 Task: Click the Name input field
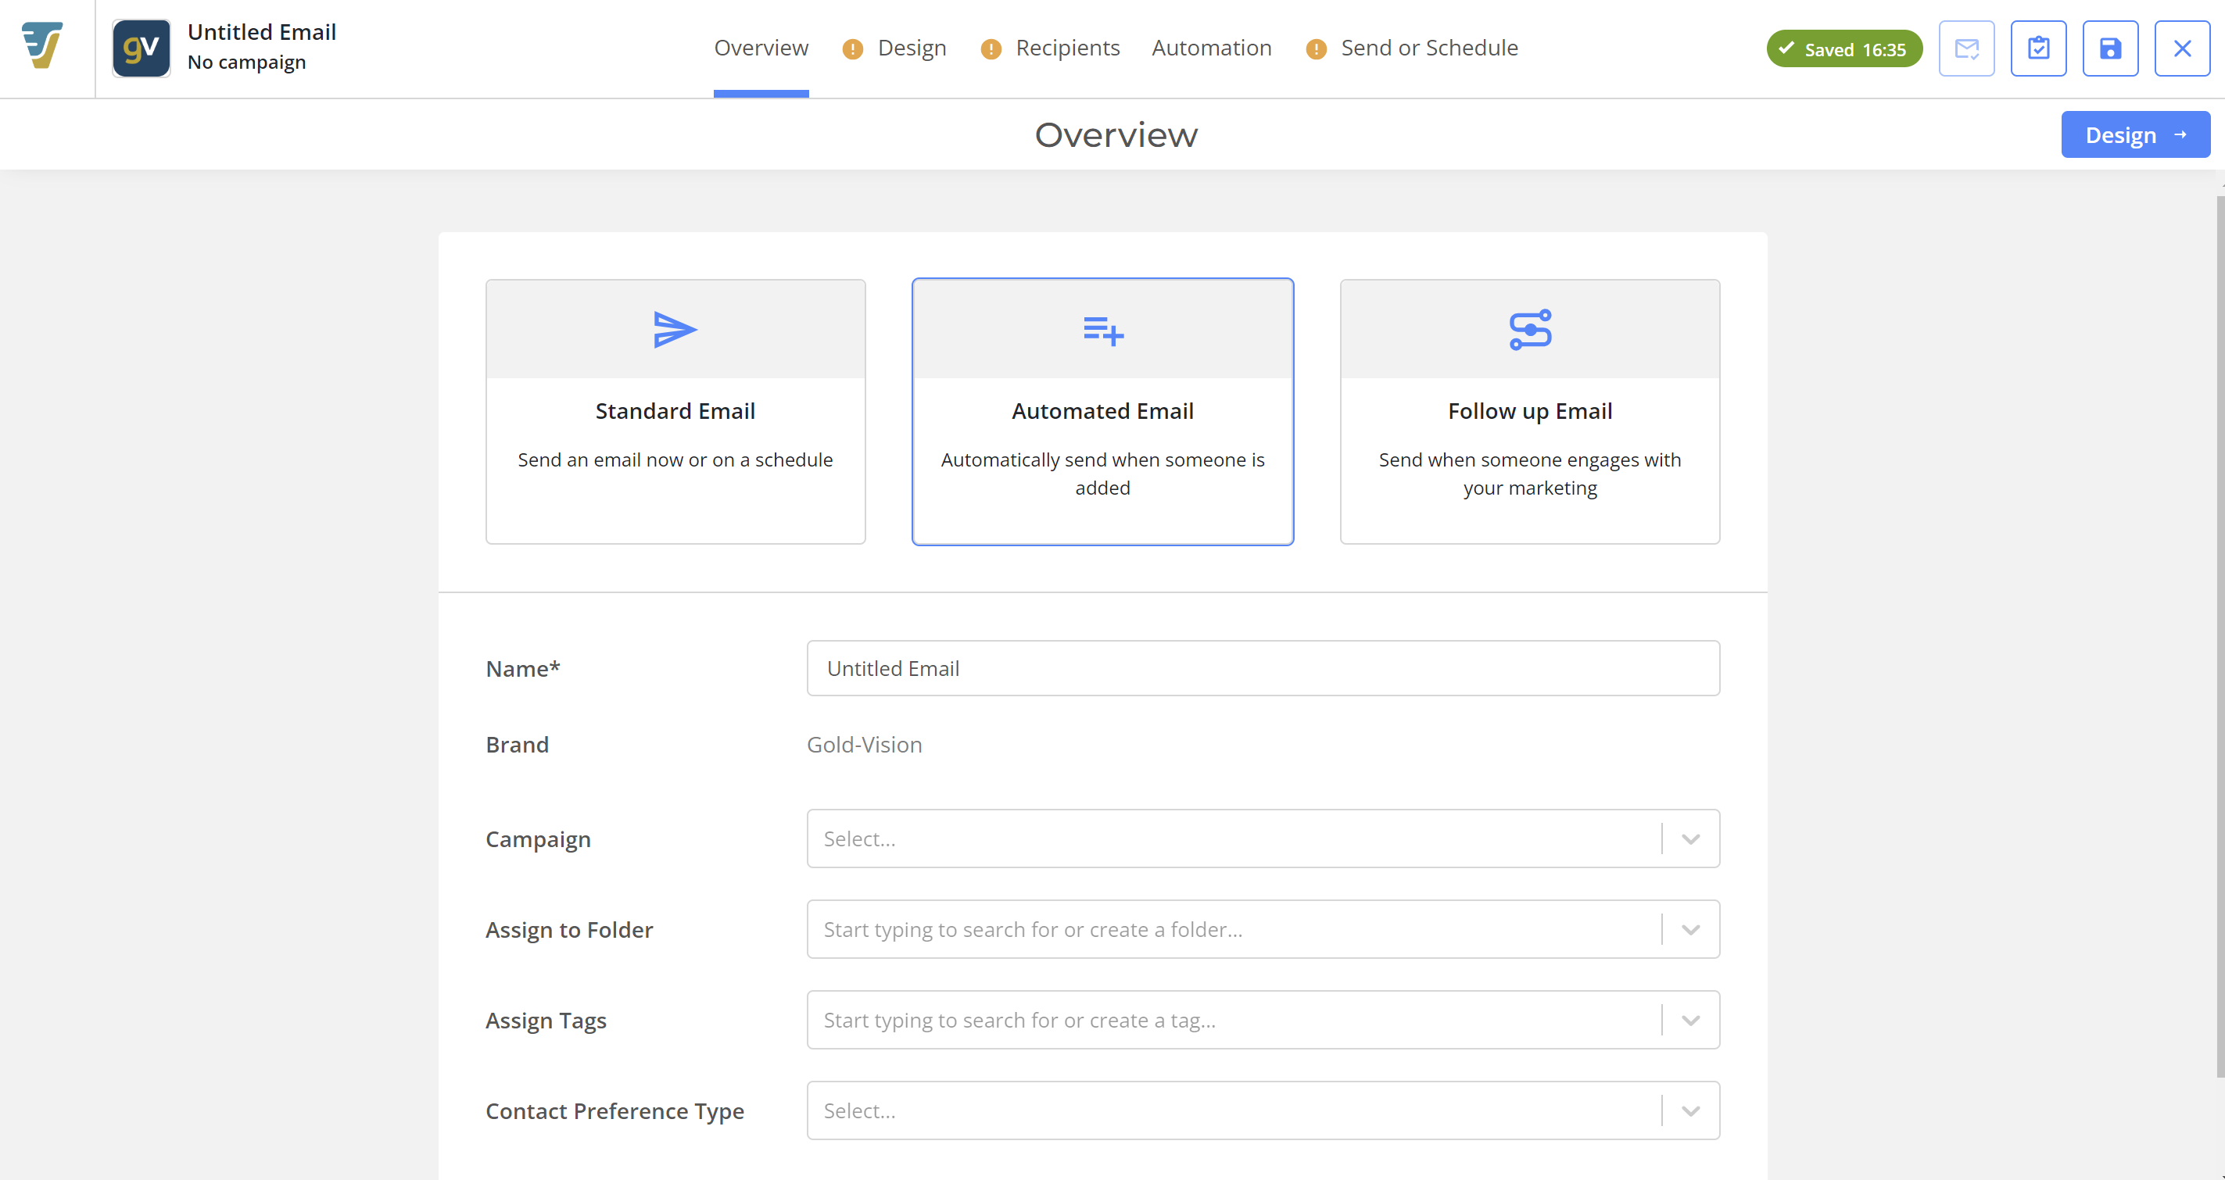point(1263,668)
